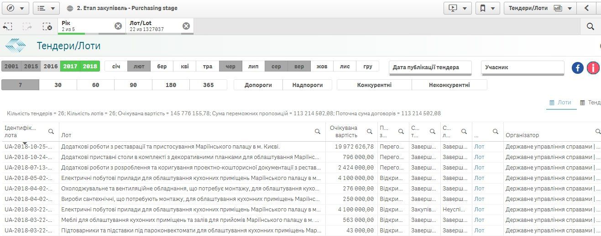Image resolution: width=601 pixels, height=236 pixels.
Task: Choose the 365 days period
Action: tap(208, 85)
